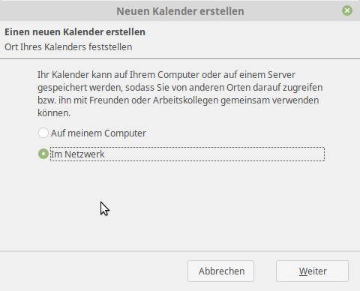Select the 'Auf meinem Computer' radio circle
This screenshot has height=291, width=360.
click(43, 133)
